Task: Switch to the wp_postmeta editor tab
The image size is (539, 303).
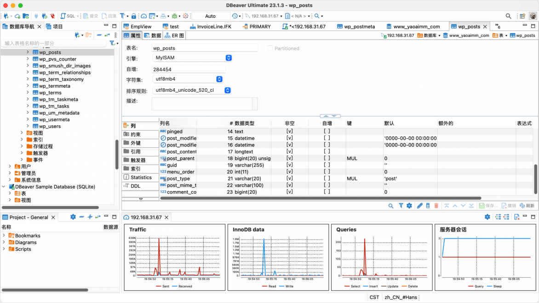Action: 356,27
